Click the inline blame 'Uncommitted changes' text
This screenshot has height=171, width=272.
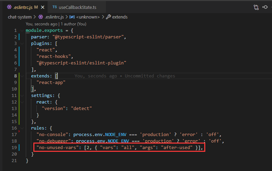click(150, 76)
